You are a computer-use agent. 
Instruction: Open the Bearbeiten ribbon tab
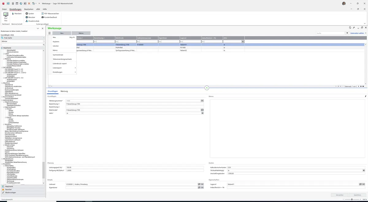pyautogui.click(x=29, y=9)
